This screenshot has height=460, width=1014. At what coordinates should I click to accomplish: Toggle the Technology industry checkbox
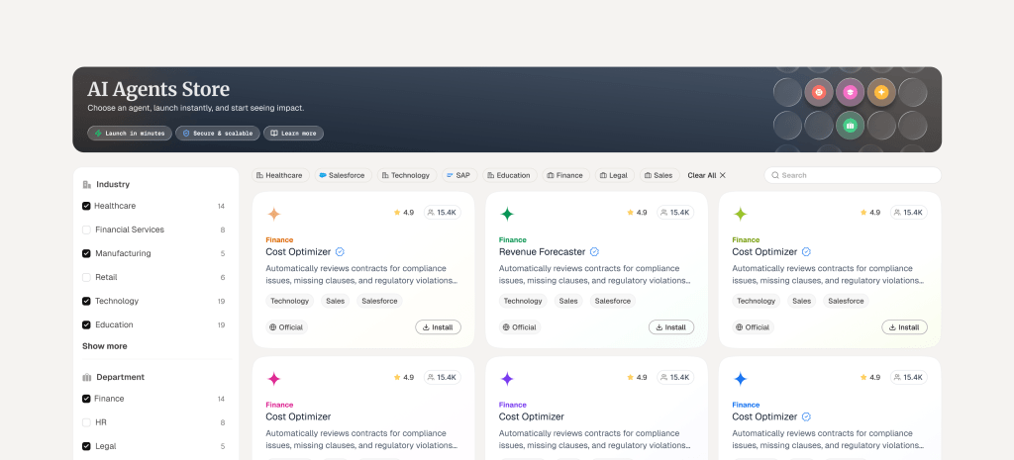(86, 301)
